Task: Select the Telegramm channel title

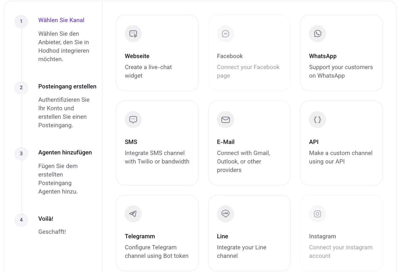Action: [140, 236]
